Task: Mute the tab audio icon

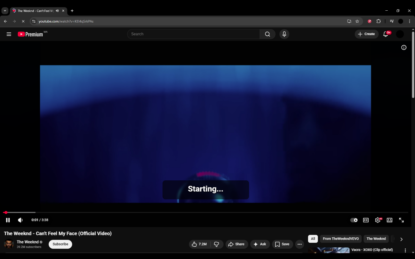Action: pos(57,11)
